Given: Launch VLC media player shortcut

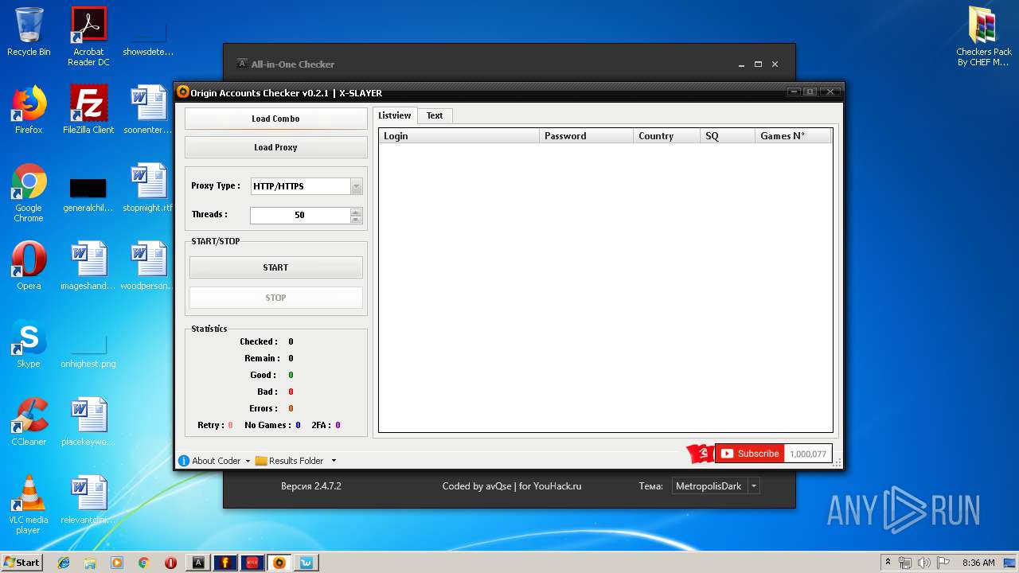Looking at the screenshot, I should coord(29,505).
